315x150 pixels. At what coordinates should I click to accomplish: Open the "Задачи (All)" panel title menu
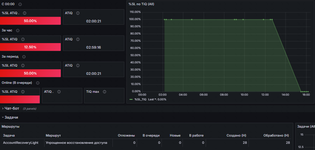(x=305, y=127)
